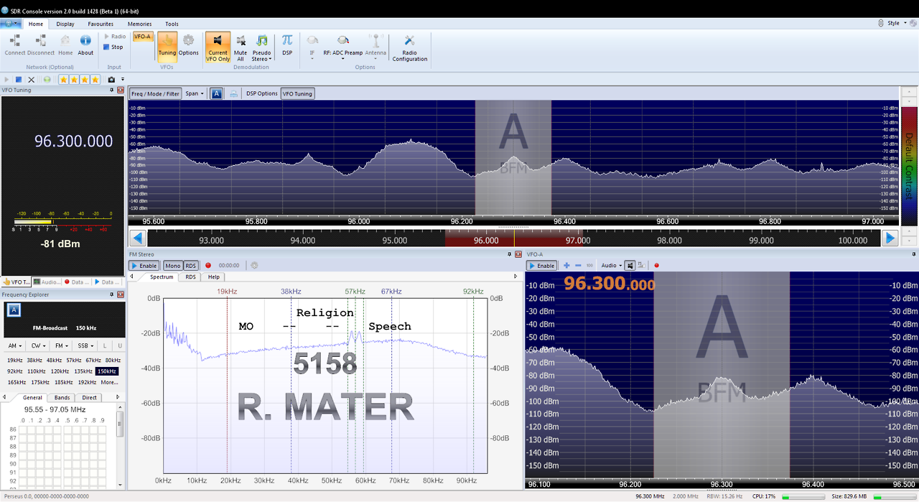Toggle Freq / Mode / Filter button

(155, 93)
